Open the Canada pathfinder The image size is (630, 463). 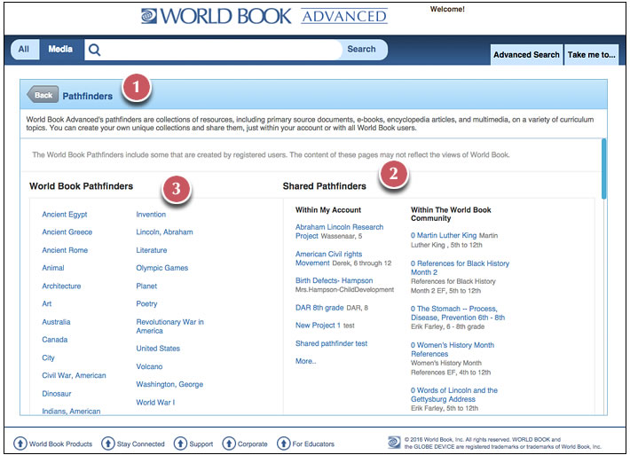pyautogui.click(x=55, y=340)
